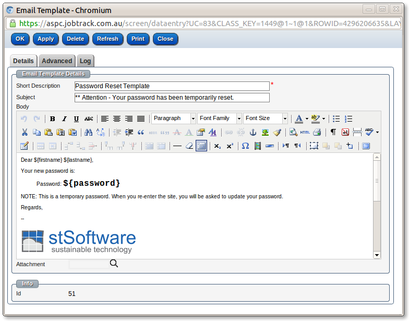Open the HTML source editor
The height and width of the screenshot is (321, 409).
pyautogui.click(x=305, y=133)
